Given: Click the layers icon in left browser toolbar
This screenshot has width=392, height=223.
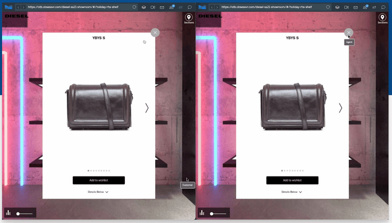Looking at the screenshot, I should (143, 7).
